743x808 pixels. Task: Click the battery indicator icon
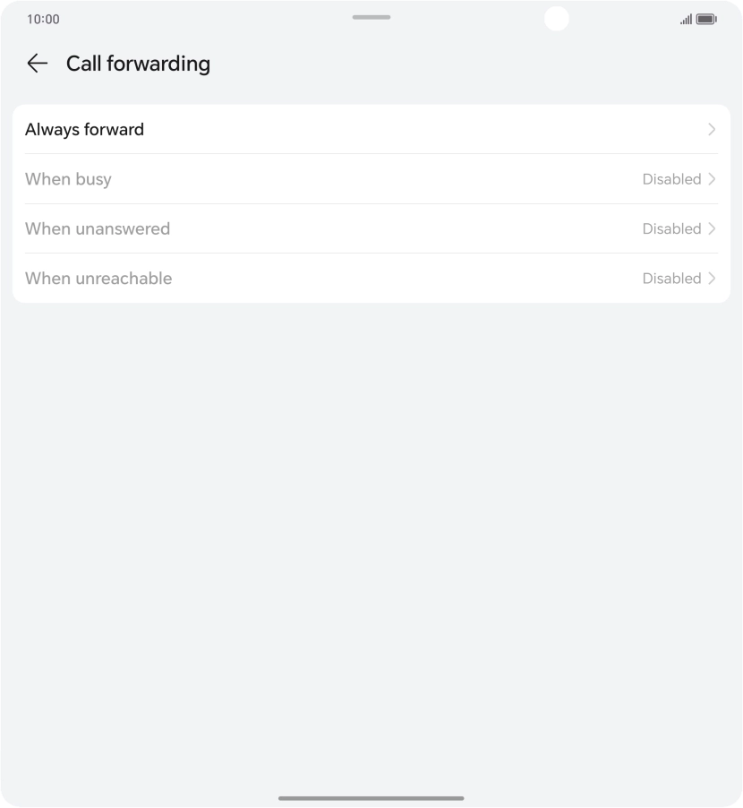706,18
